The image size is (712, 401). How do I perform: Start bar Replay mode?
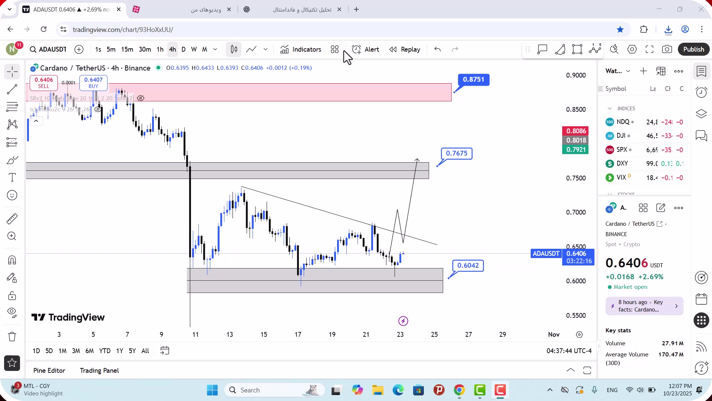click(x=405, y=49)
